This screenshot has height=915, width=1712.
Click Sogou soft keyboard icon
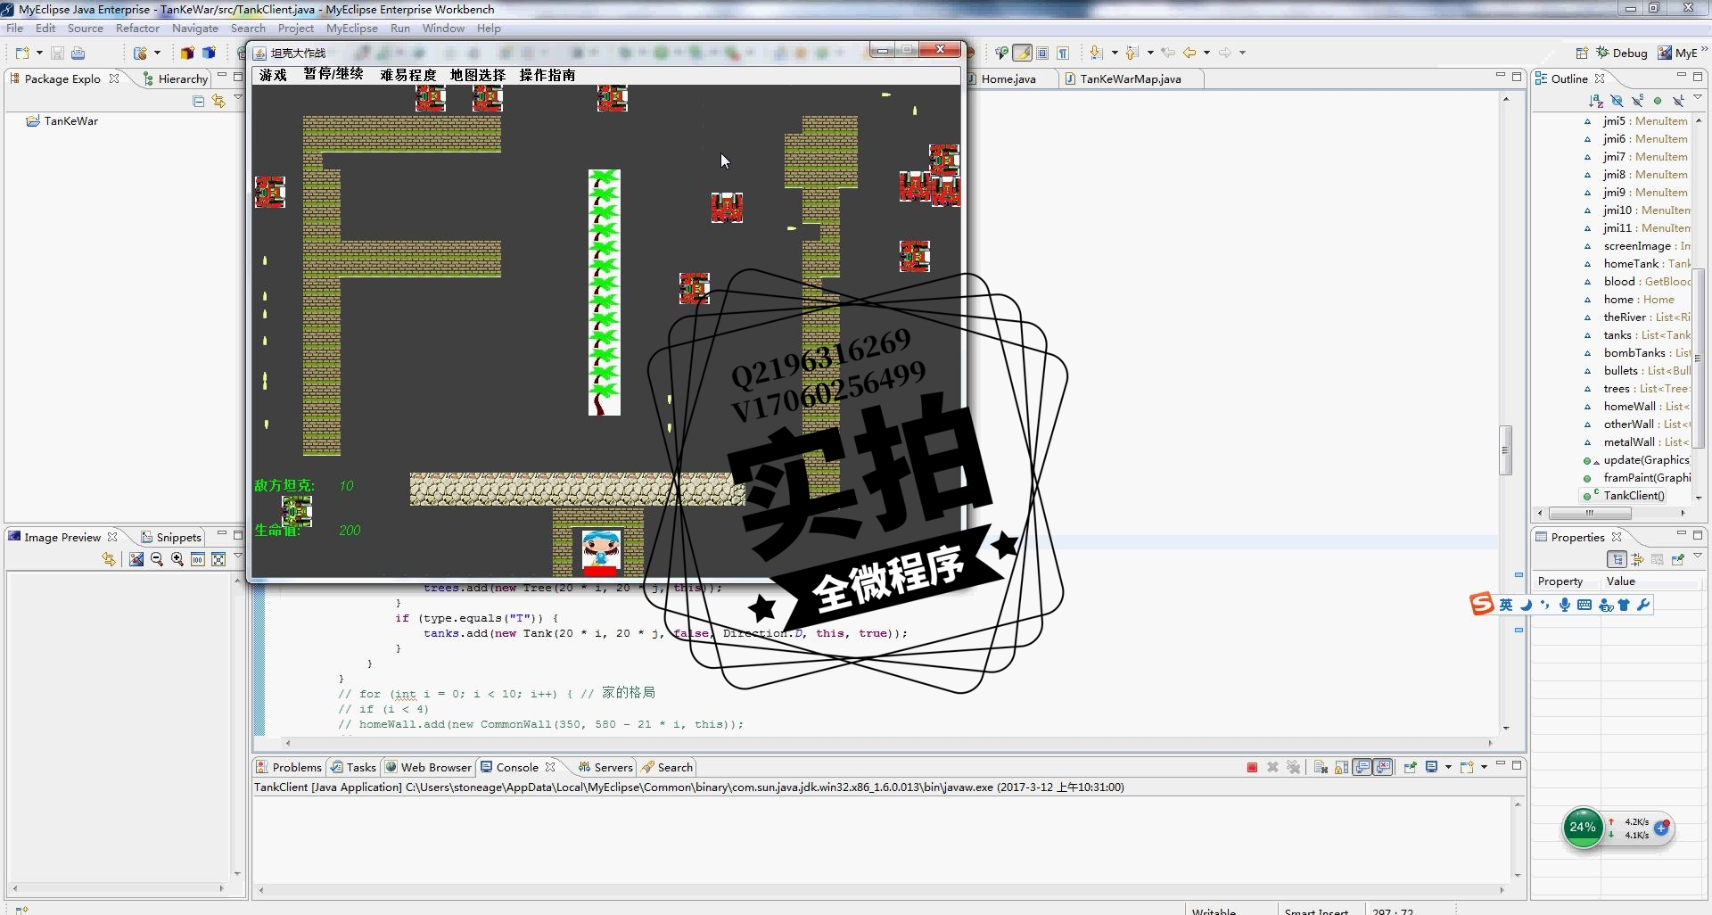(x=1584, y=605)
